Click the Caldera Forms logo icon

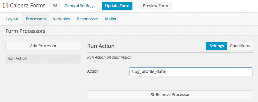(x=5, y=6)
